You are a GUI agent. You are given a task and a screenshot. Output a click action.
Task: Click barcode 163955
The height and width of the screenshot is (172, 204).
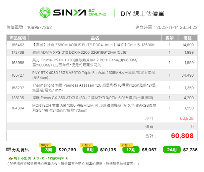pos(18,63)
